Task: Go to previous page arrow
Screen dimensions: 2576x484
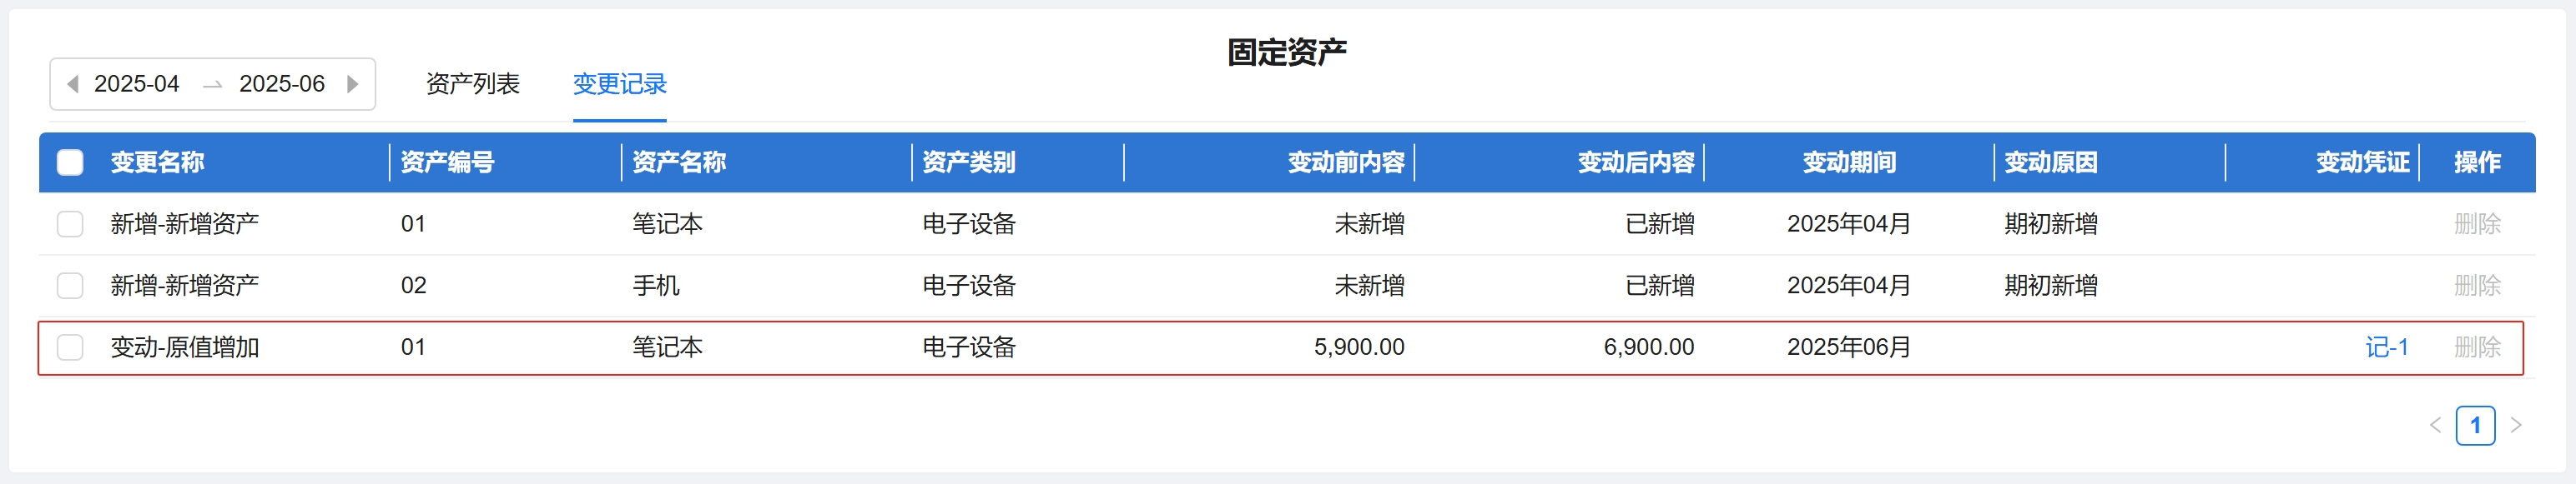Action: tap(2435, 425)
